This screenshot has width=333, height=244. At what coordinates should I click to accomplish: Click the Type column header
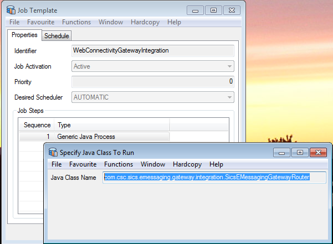[x=112, y=125]
